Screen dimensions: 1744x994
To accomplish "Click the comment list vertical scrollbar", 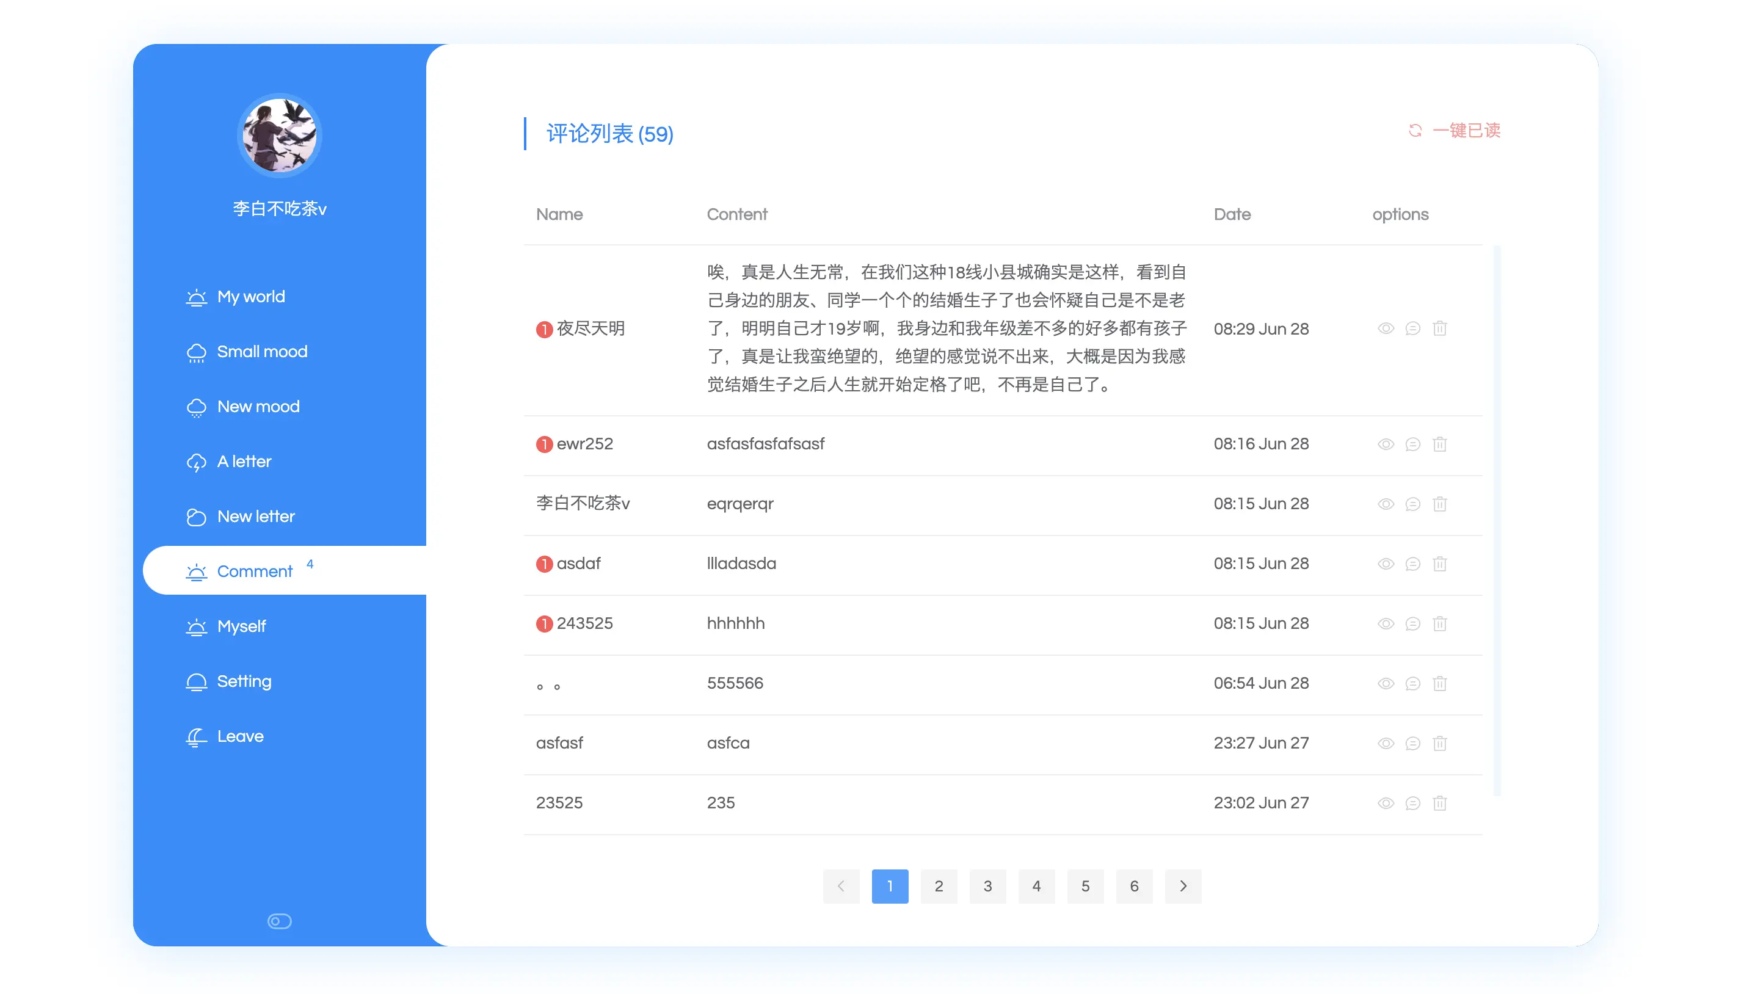I will click(x=1497, y=520).
